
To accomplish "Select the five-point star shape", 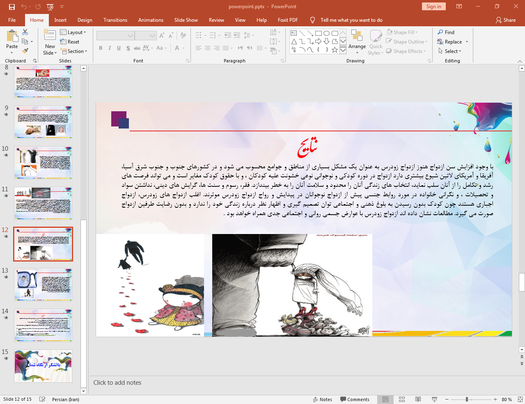I will 335,50.
